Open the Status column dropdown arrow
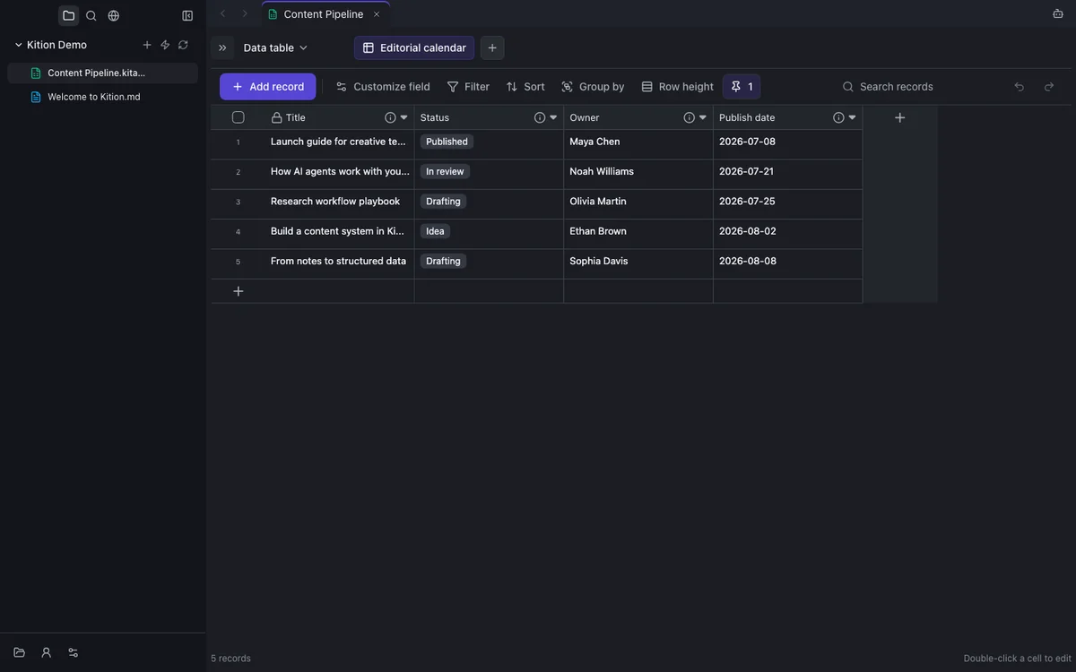The width and height of the screenshot is (1076, 672). pyautogui.click(x=553, y=117)
